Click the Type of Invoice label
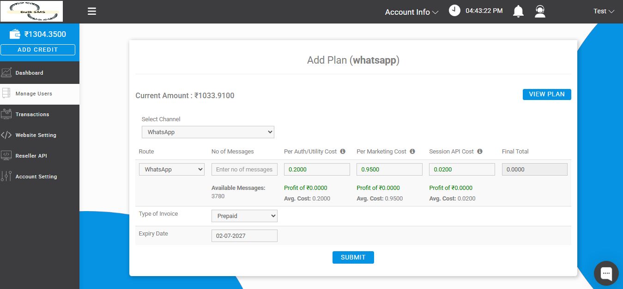 pyautogui.click(x=158, y=214)
